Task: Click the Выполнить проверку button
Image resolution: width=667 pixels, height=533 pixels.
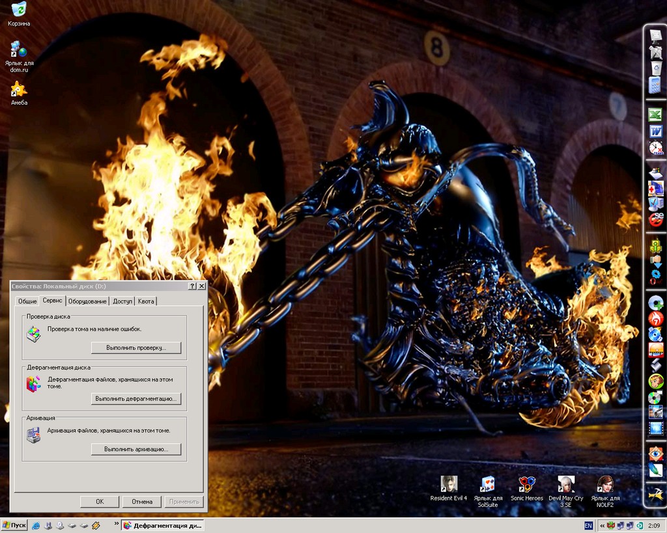Action: 135,348
